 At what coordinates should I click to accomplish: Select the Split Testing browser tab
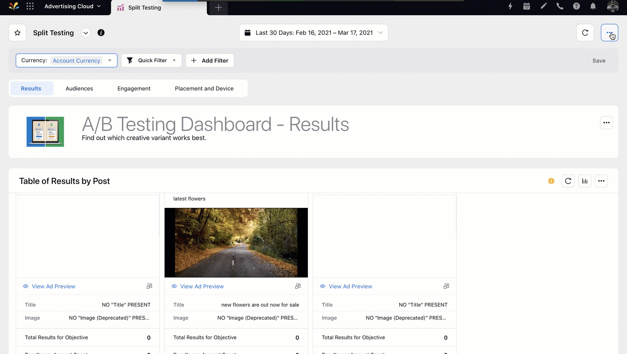pos(159,7)
